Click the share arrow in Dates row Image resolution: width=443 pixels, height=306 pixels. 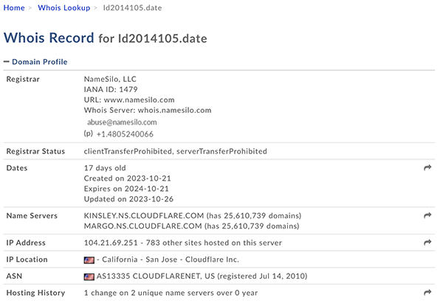click(427, 168)
